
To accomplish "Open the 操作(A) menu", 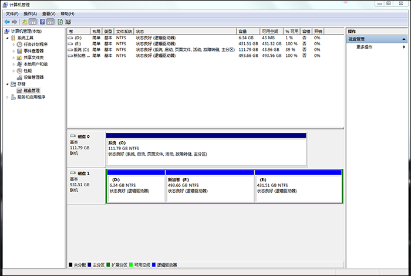I will pos(30,13).
